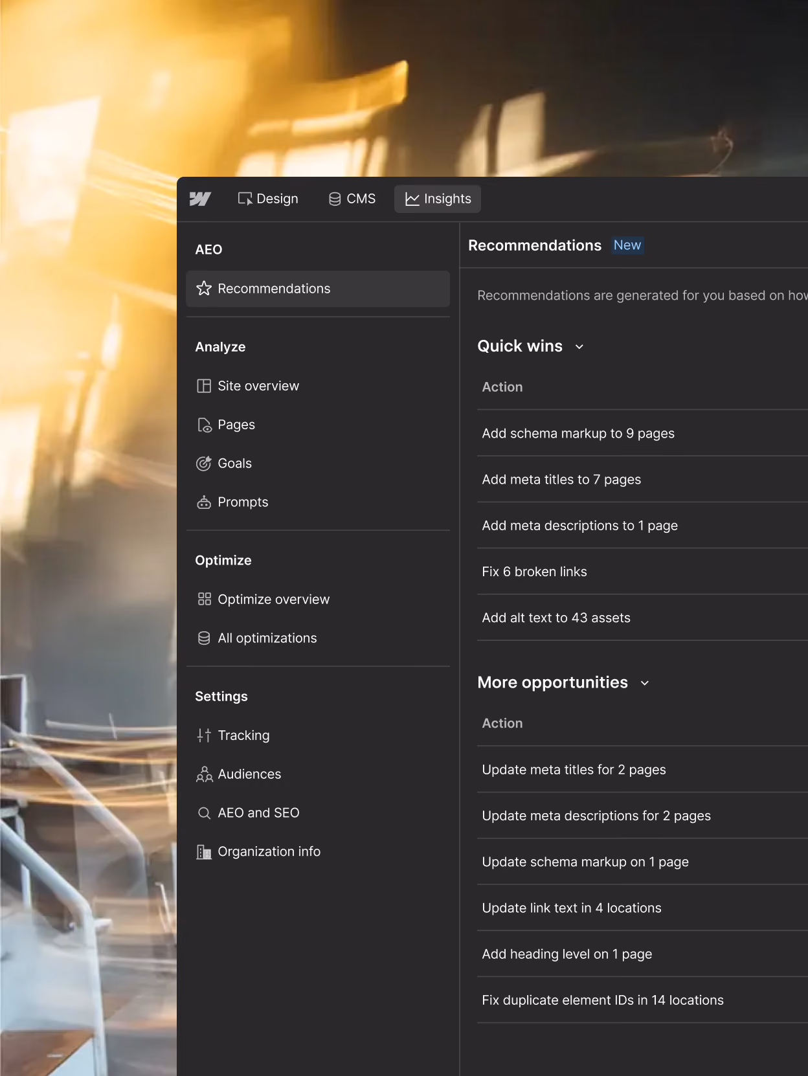Open 'Add heading level on 1 page'
This screenshot has height=1076, width=808.
click(x=642, y=954)
